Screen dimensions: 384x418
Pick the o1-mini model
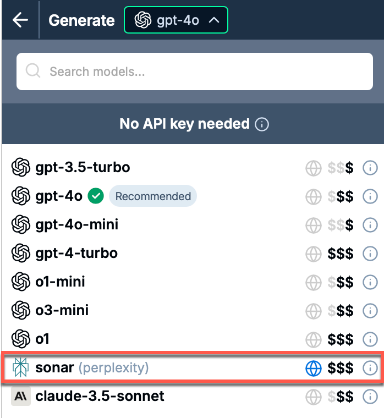60,282
